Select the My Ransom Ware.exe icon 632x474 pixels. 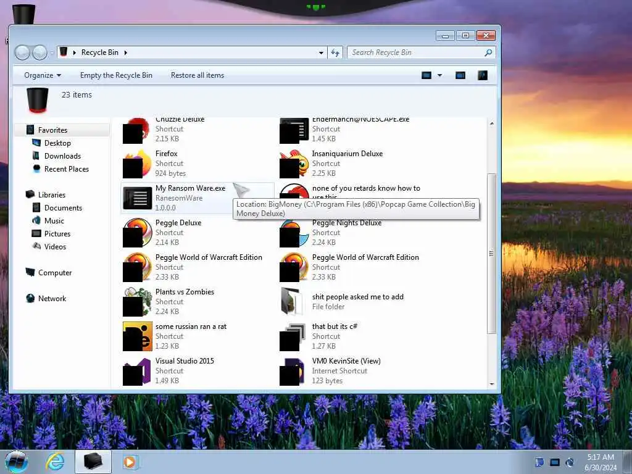point(138,198)
